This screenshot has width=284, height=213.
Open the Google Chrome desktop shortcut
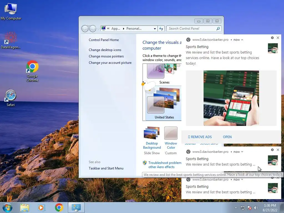point(32,71)
